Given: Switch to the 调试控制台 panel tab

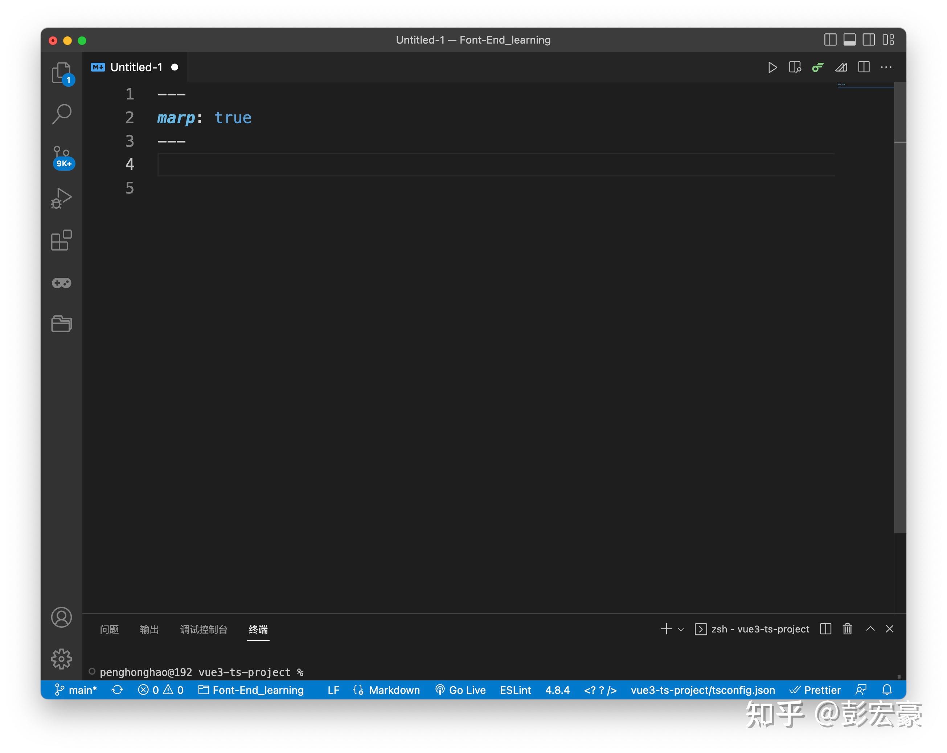Looking at the screenshot, I should (203, 629).
